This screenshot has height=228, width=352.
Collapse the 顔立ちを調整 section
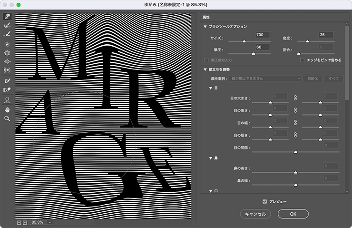205,69
